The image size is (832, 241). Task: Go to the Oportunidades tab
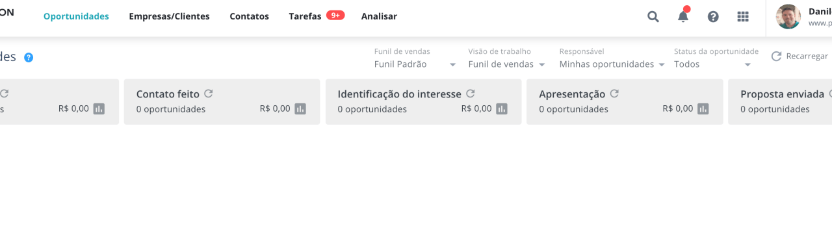(x=76, y=16)
